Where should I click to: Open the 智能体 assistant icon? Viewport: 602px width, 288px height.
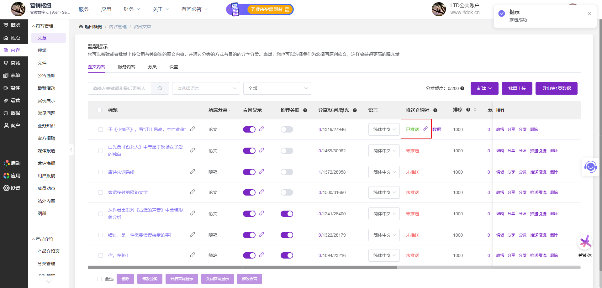(x=585, y=243)
